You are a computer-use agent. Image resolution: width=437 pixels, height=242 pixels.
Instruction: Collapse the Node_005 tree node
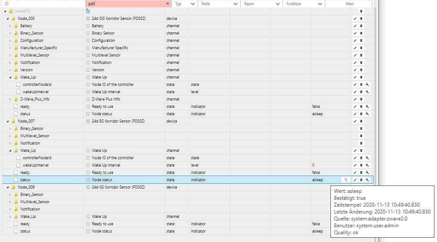tap(8, 19)
